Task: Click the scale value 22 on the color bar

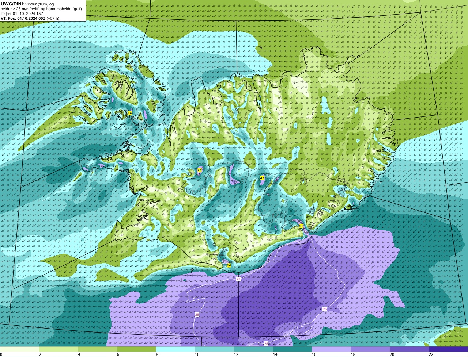Action: tap(431, 354)
